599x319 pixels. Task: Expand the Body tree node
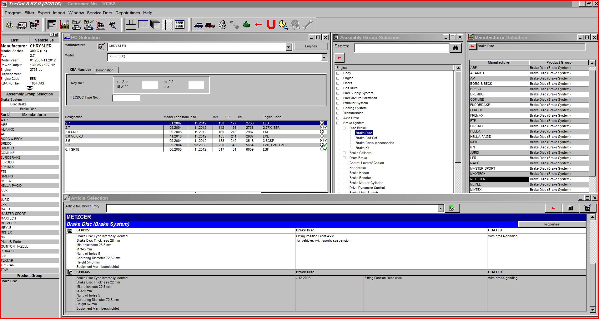point(338,73)
